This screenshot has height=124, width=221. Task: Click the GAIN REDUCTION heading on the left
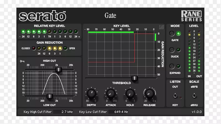[x=50, y=43]
